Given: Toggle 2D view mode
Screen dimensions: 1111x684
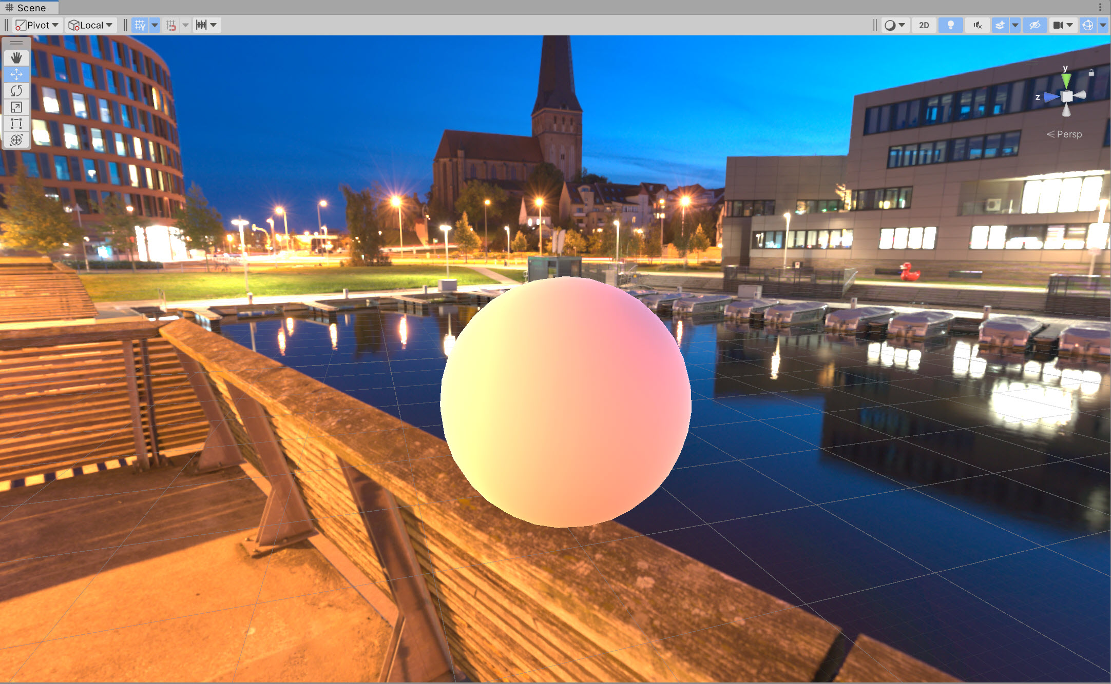Looking at the screenshot, I should pyautogui.click(x=924, y=25).
